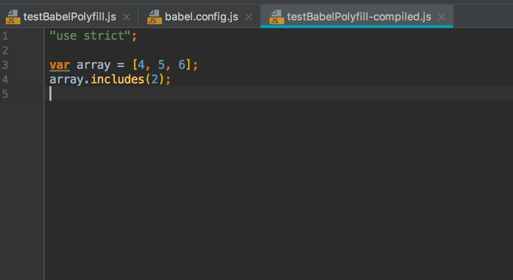This screenshot has height=280, width=513.
Task: Click the number 5 in the array literal
Action: [161, 65]
